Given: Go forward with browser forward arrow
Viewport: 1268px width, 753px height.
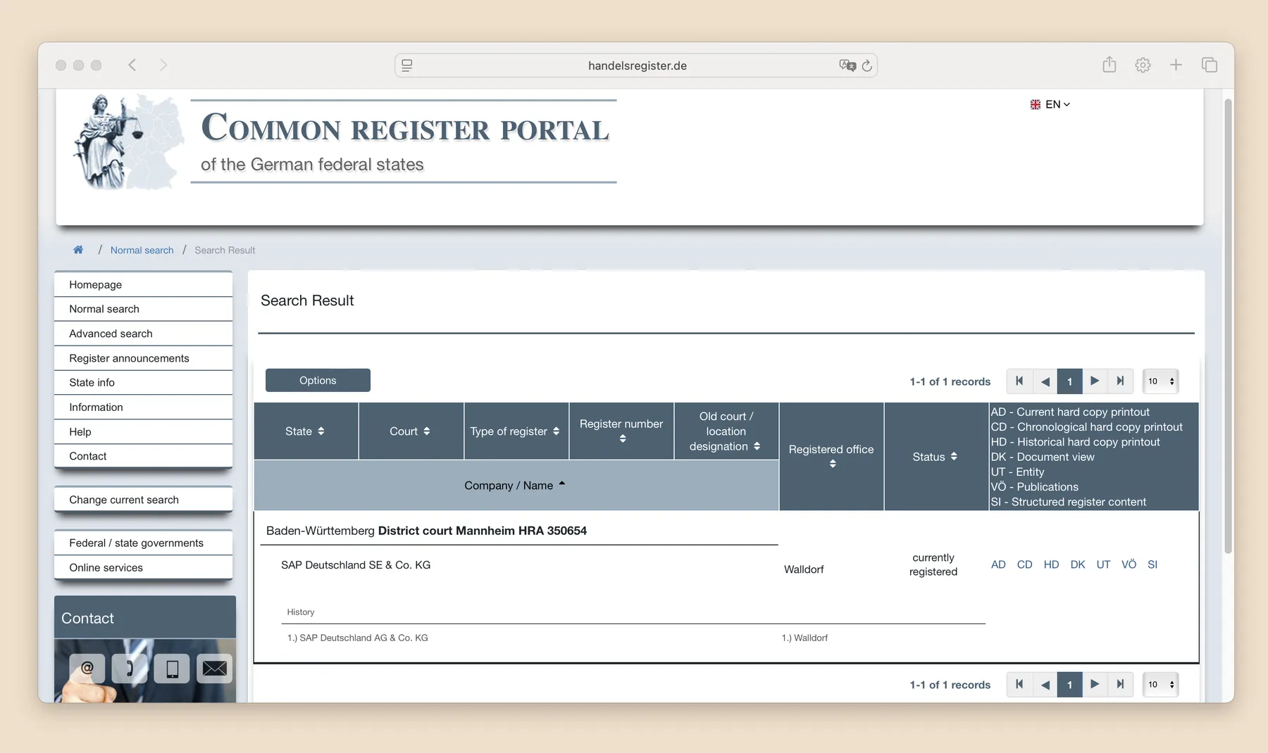Looking at the screenshot, I should pyautogui.click(x=163, y=65).
